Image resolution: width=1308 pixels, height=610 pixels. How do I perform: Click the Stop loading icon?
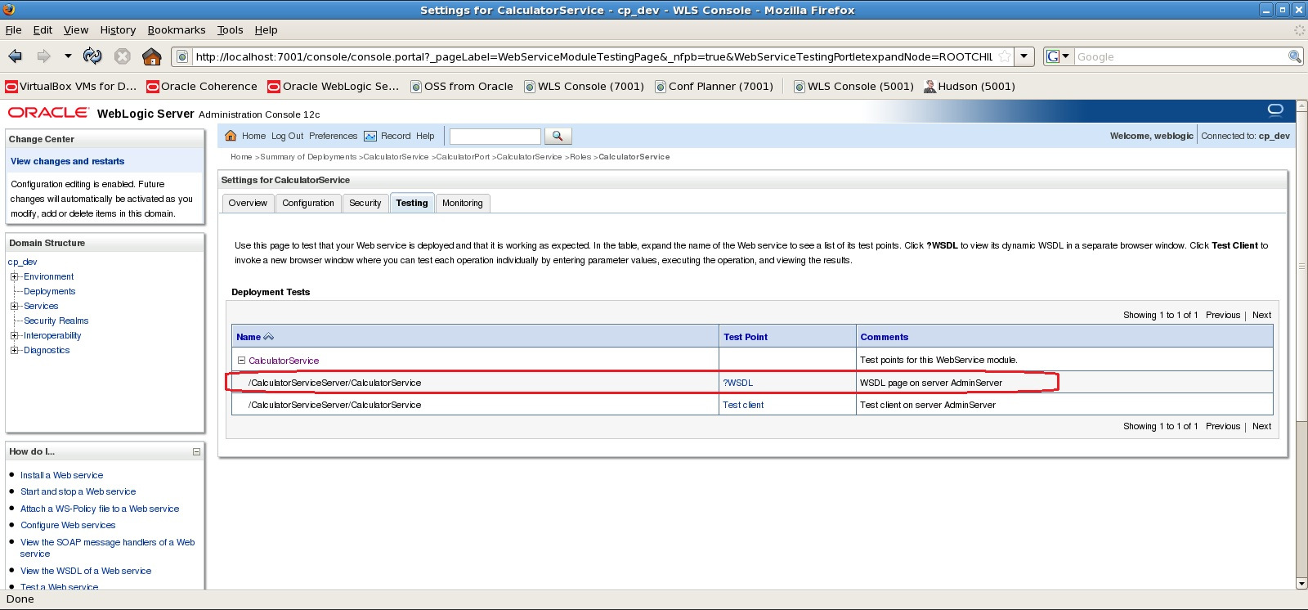[123, 56]
